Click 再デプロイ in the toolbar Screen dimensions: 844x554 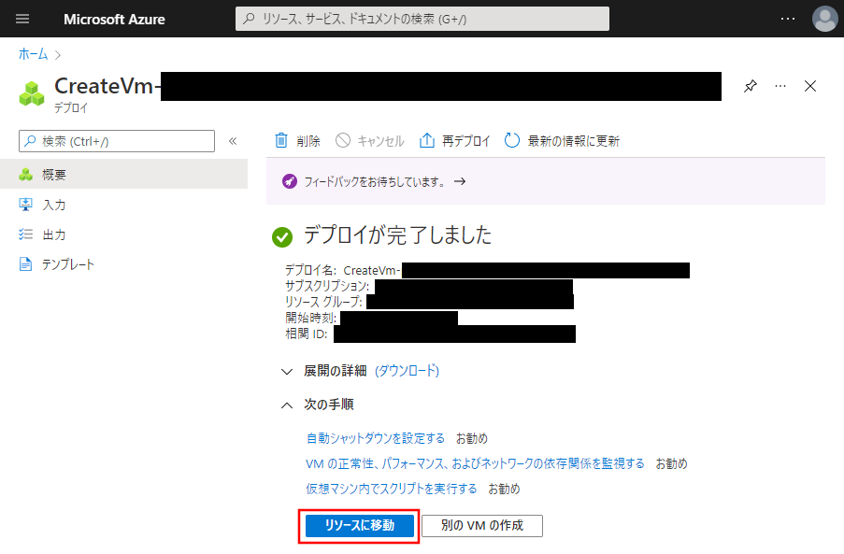(x=455, y=141)
